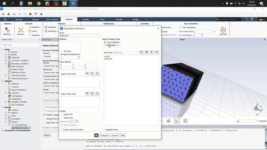Switch to the User-Defined ribbon tab
The width and height of the screenshot is (267, 150).
pyautogui.click(x=52, y=20)
